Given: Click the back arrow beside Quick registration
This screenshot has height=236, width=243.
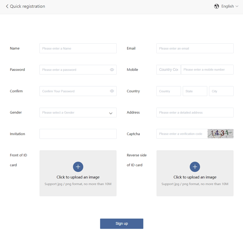Looking at the screenshot, I should (7, 6).
